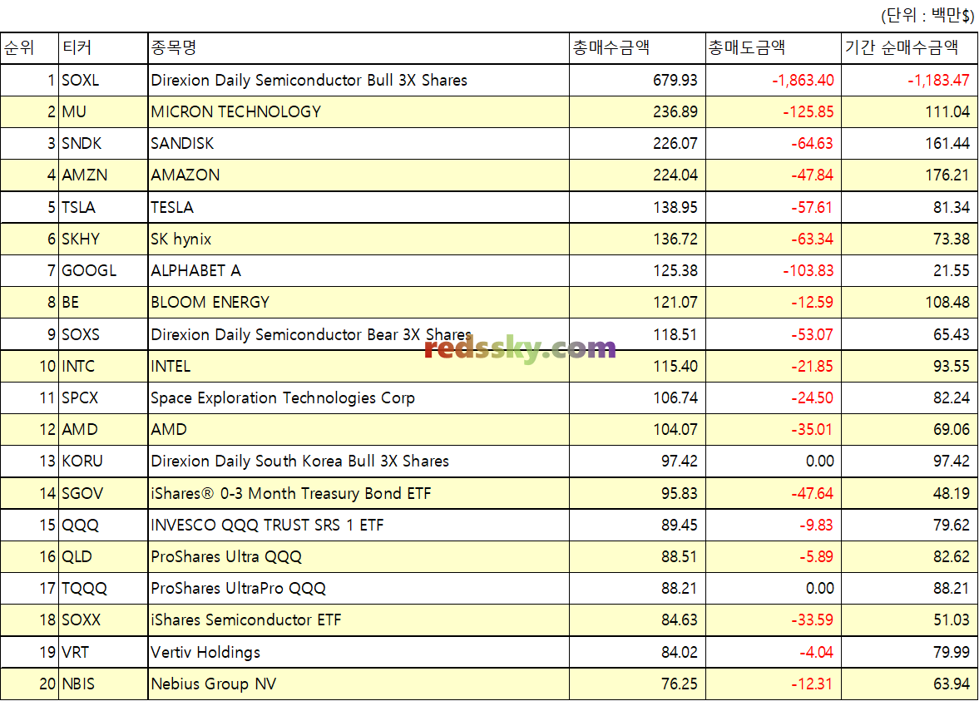Select the buy amount 679.93
979x701 pixels.
[x=675, y=81]
